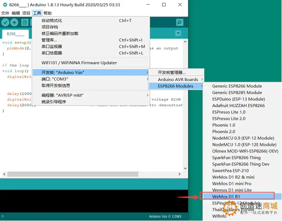
Task: Select 自动格式化 menu entry
Action: coord(91,21)
